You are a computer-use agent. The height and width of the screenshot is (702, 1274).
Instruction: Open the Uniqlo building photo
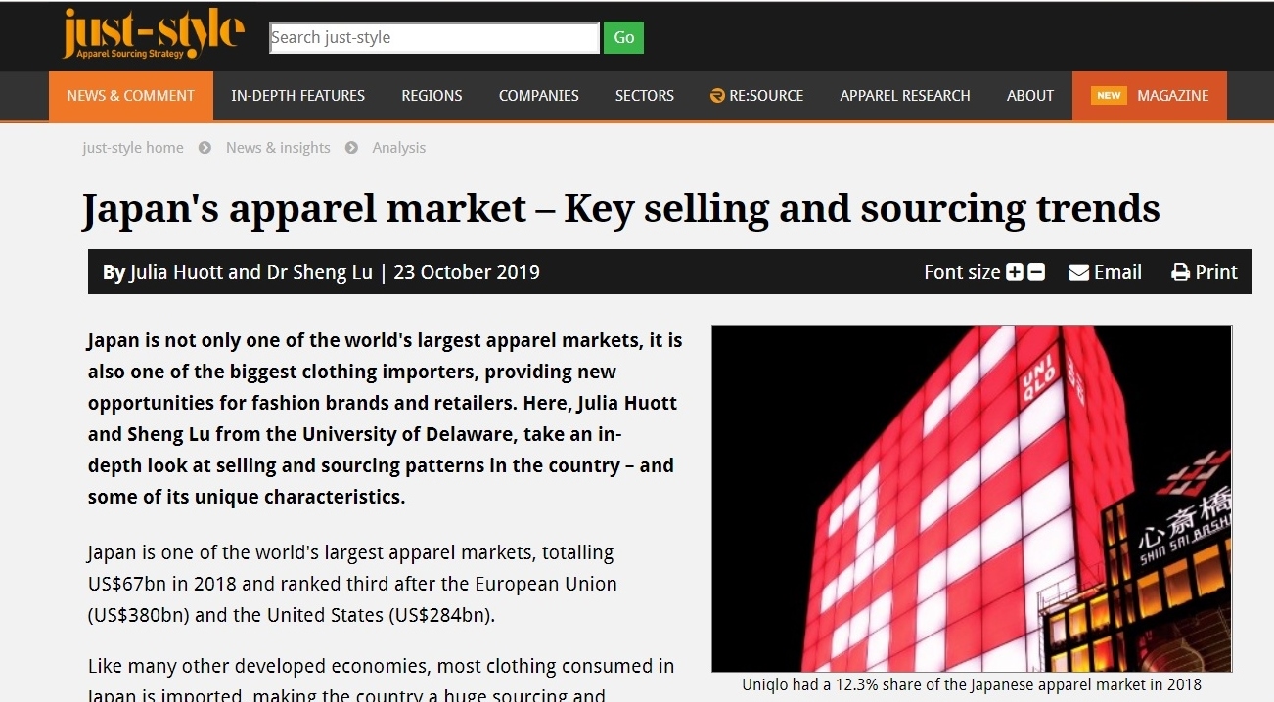pyautogui.click(x=971, y=498)
